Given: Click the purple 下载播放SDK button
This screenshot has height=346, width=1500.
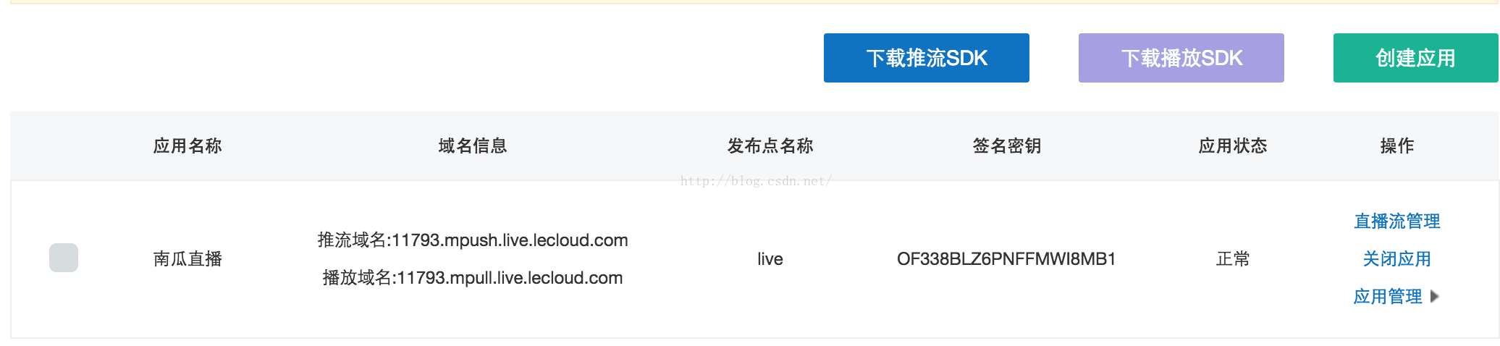Looking at the screenshot, I should click(1181, 58).
